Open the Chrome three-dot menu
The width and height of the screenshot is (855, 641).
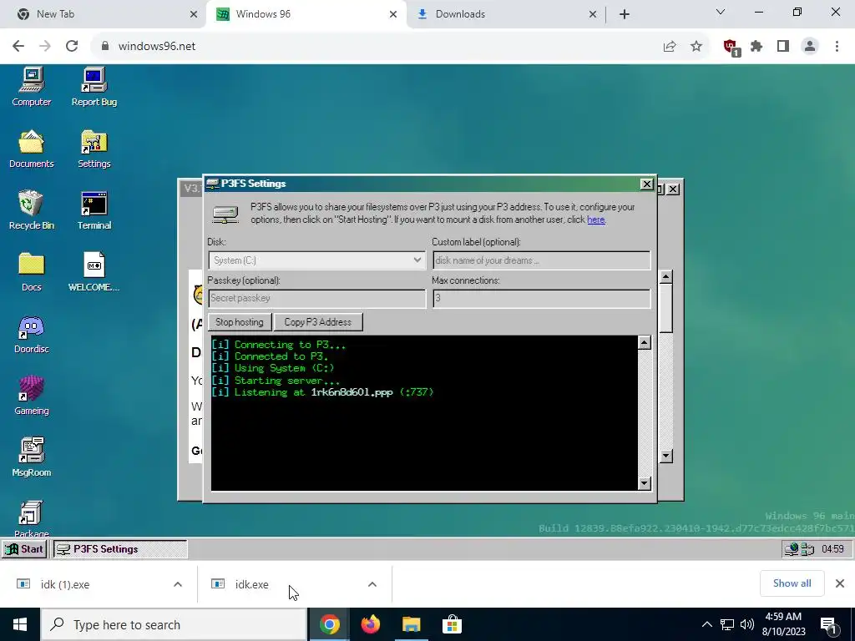pyautogui.click(x=837, y=47)
